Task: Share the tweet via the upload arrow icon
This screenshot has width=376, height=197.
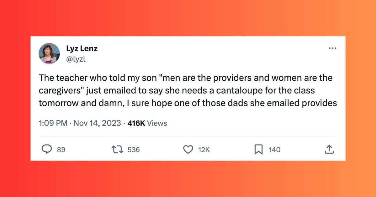Action: (x=329, y=150)
